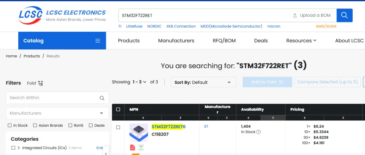Image resolution: width=365 pixels, height=155 pixels.
Task: Enable the Deals filter checkbox
Action: tap(91, 125)
